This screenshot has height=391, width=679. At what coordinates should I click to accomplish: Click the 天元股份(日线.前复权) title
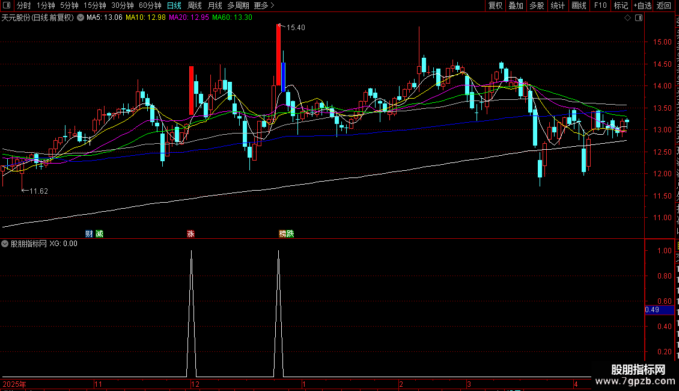click(38, 18)
